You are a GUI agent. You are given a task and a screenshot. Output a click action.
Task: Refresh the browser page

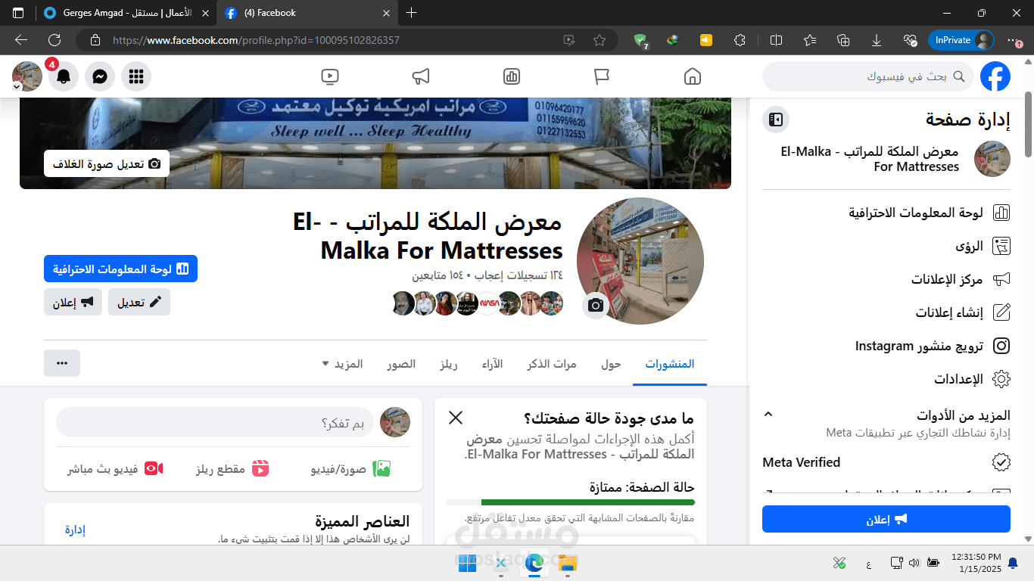click(55, 40)
